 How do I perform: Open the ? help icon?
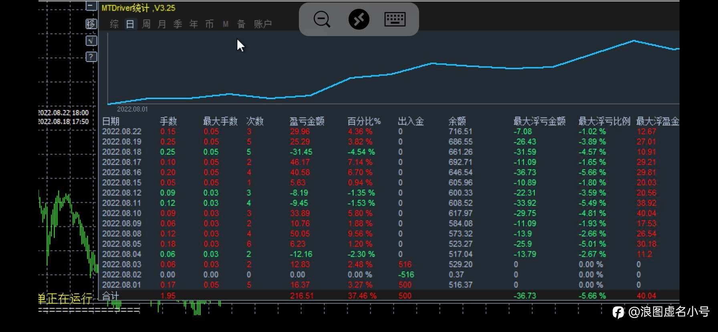[x=91, y=57]
